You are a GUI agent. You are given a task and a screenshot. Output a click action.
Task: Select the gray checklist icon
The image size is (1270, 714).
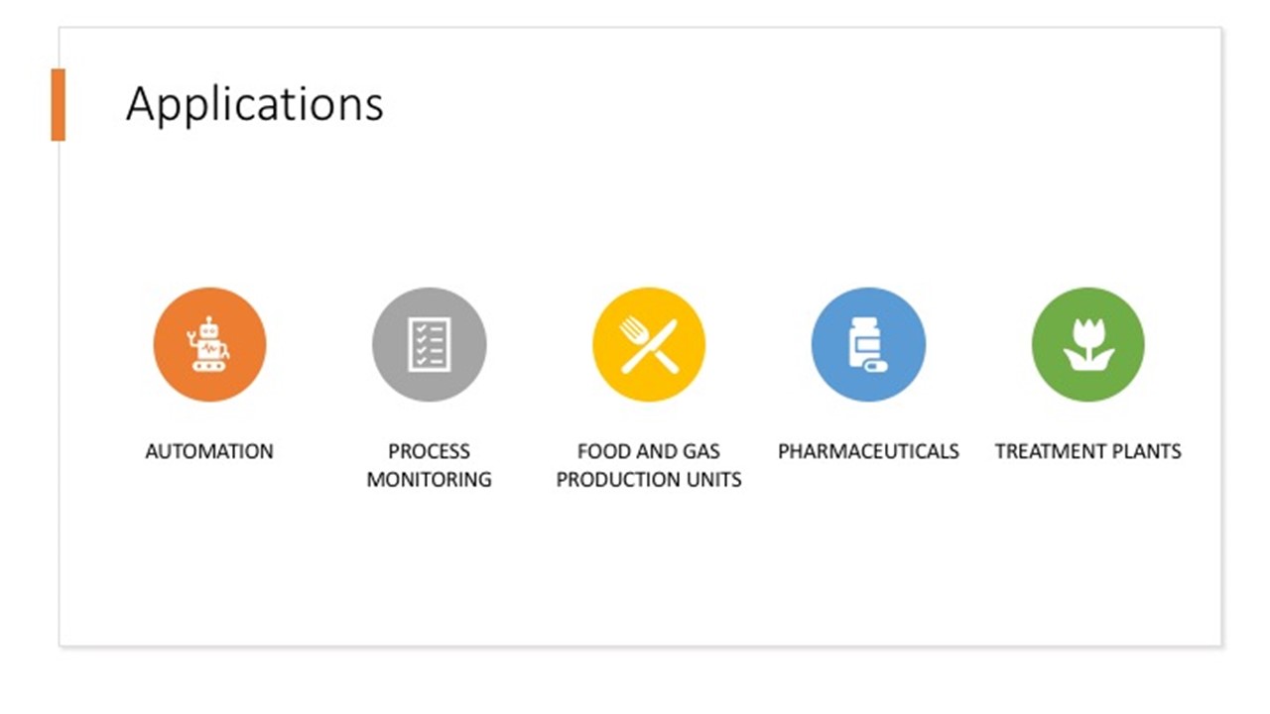pyautogui.click(x=429, y=344)
